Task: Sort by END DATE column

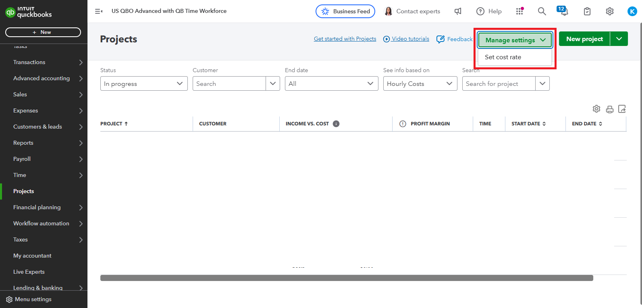Action: click(x=587, y=124)
